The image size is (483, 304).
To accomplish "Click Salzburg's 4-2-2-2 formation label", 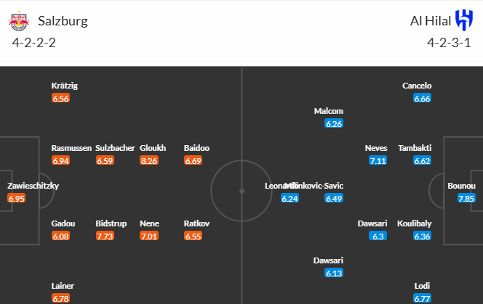I will click(34, 43).
